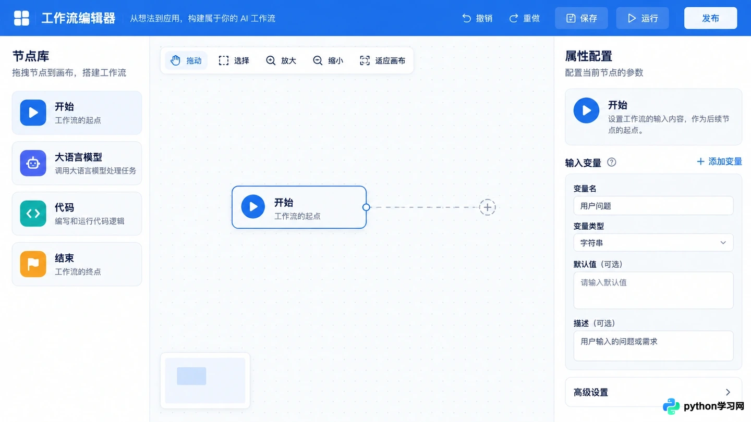
Task: Select 编写和运行代码逻辑 description
Action: (90, 221)
